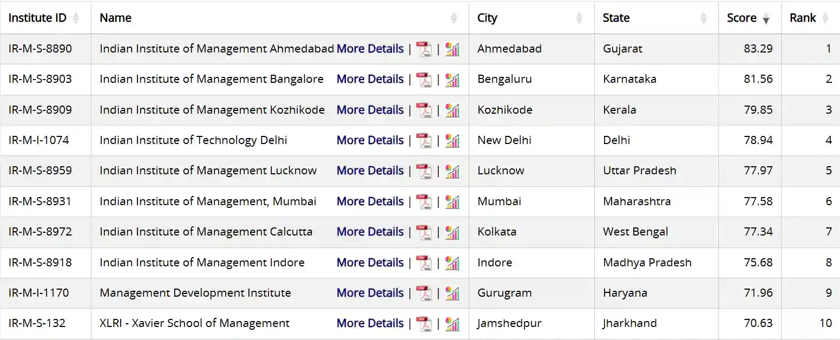Open PDF icon for IIM Lucknow
The width and height of the screenshot is (840, 340).
(x=424, y=171)
